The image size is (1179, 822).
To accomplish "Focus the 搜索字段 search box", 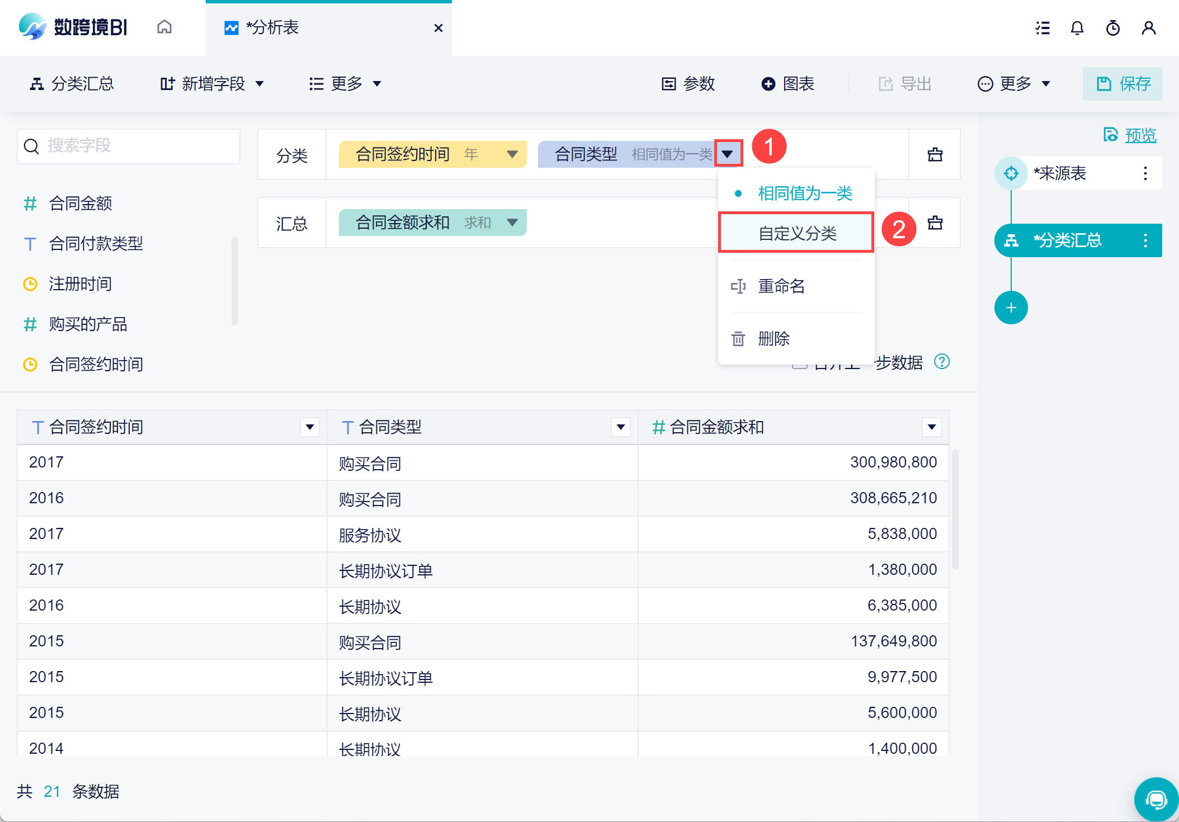I will pos(129,147).
